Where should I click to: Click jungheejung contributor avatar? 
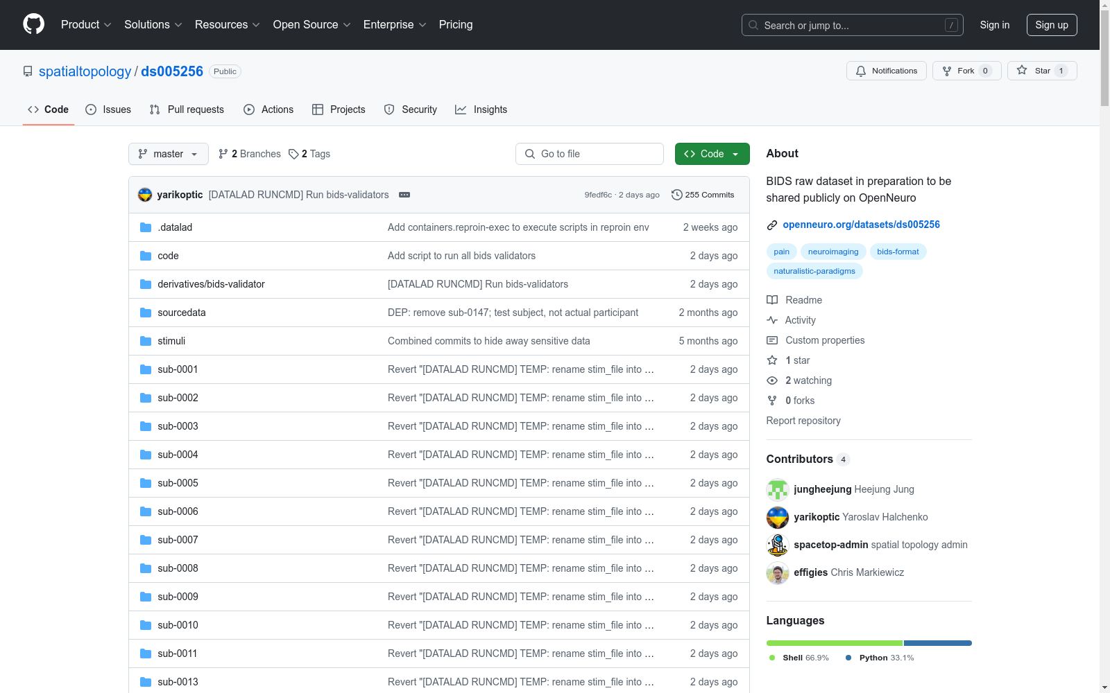point(778,490)
